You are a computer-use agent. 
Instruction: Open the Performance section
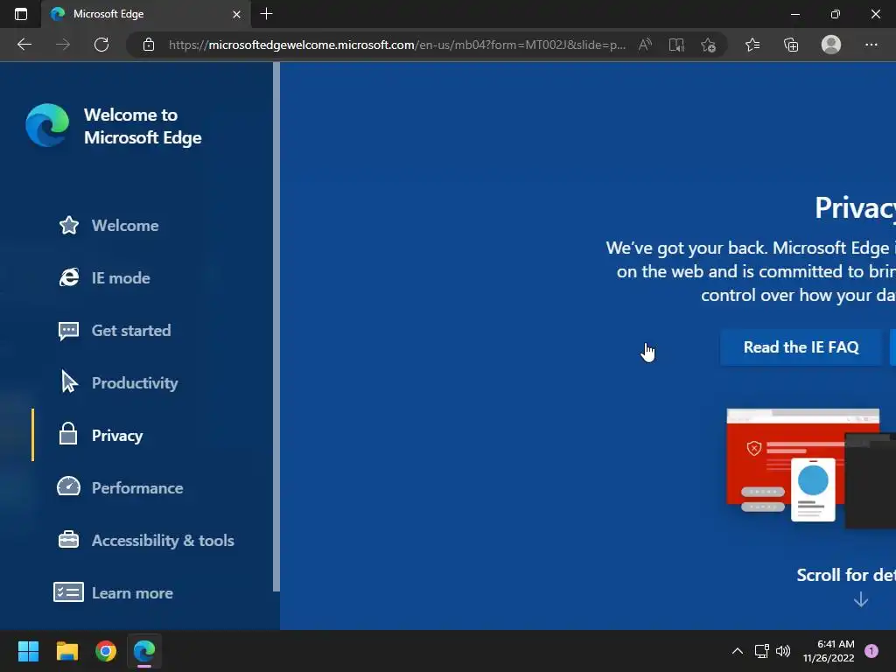137,488
